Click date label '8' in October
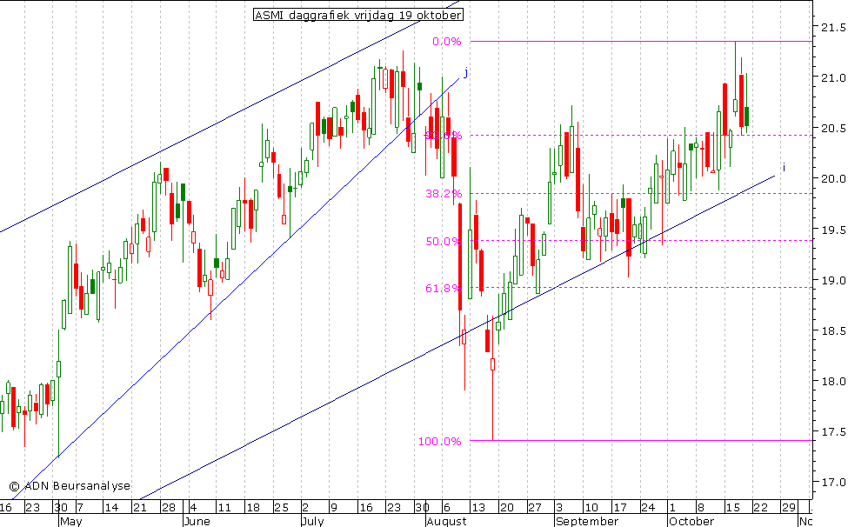Screen dimensions: 848x527 click(701, 508)
